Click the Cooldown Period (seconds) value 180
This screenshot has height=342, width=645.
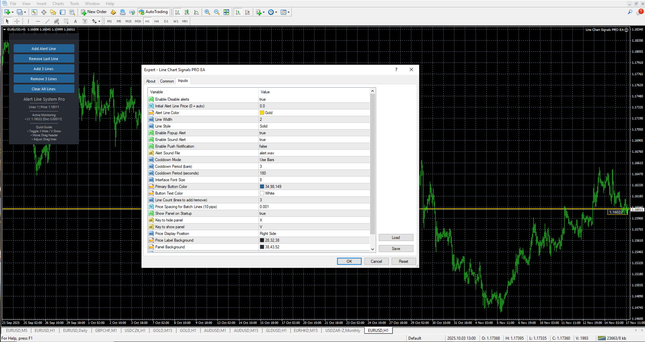263,173
